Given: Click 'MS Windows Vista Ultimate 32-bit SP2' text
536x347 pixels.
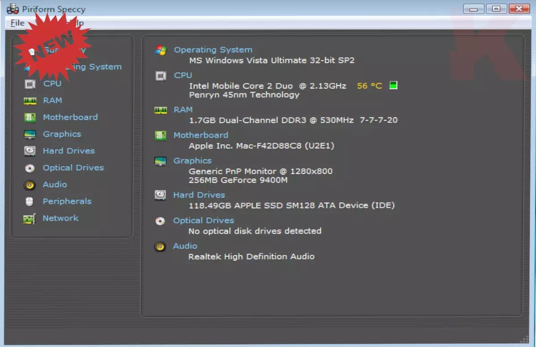Looking at the screenshot, I should (x=272, y=60).
